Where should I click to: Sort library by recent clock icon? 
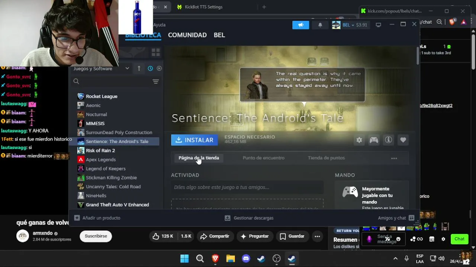pyautogui.click(x=150, y=69)
